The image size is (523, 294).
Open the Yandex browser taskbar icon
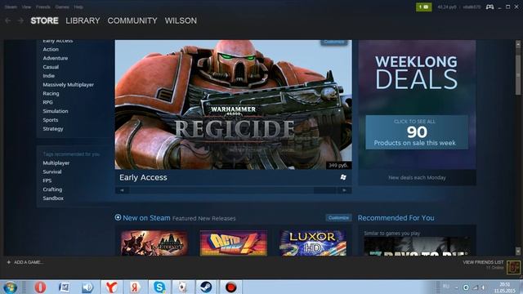click(111, 287)
